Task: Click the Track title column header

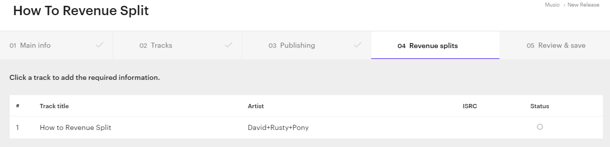Action: coord(54,106)
